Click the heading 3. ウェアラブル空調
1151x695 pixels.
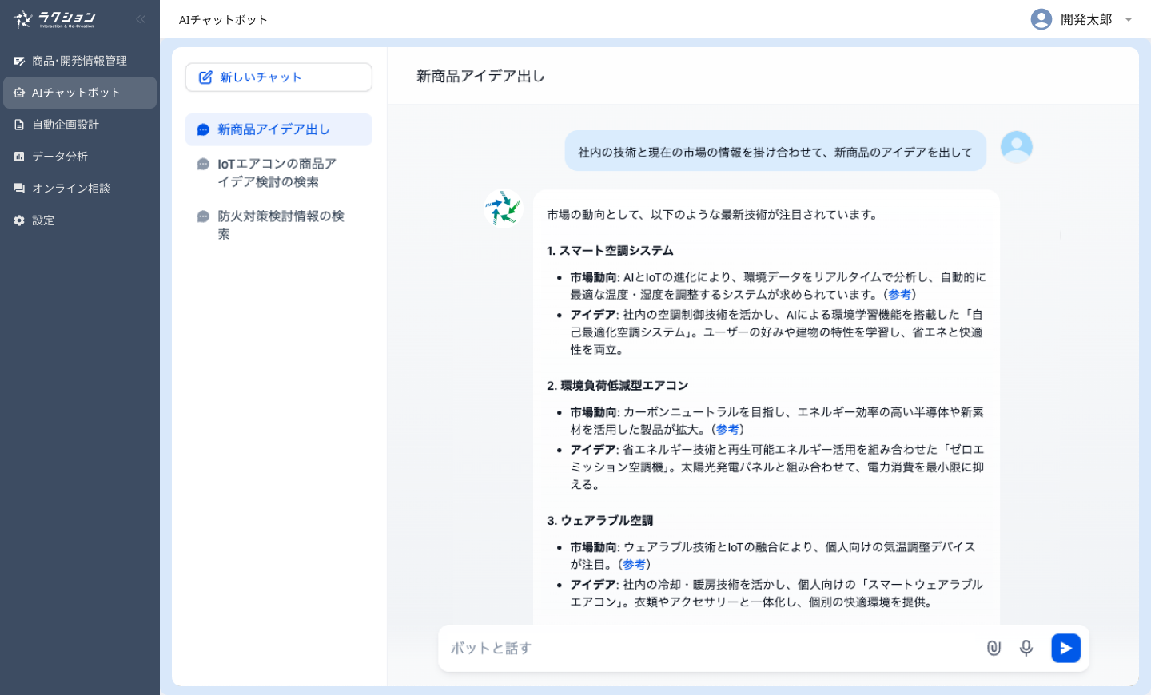coord(600,521)
